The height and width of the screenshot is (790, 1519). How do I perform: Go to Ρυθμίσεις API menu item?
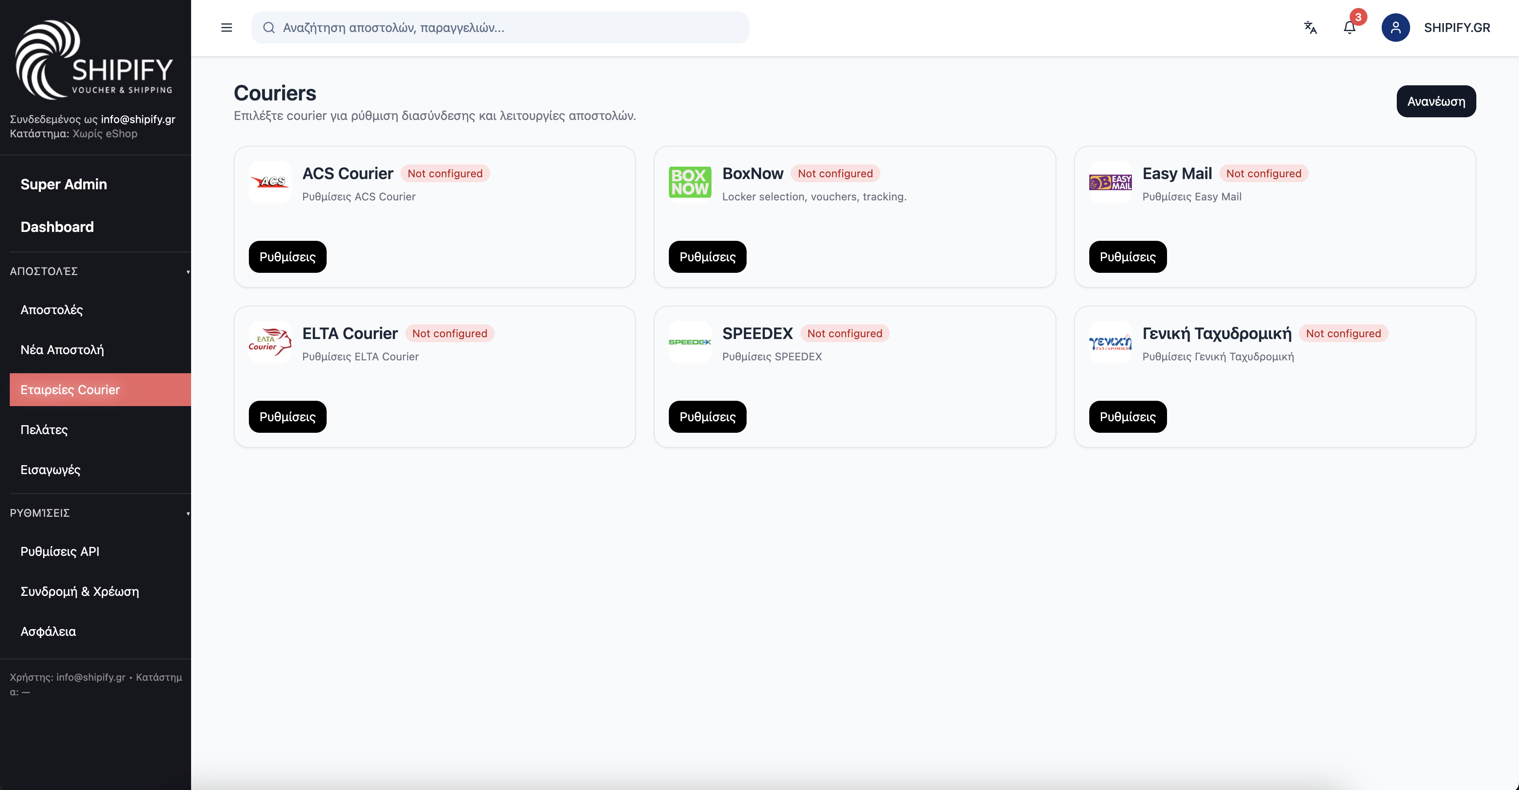60,551
